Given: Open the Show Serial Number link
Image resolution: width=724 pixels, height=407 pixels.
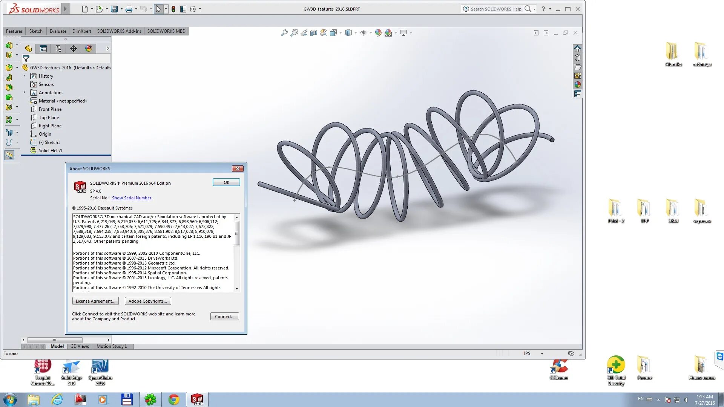Looking at the screenshot, I should coord(131,197).
